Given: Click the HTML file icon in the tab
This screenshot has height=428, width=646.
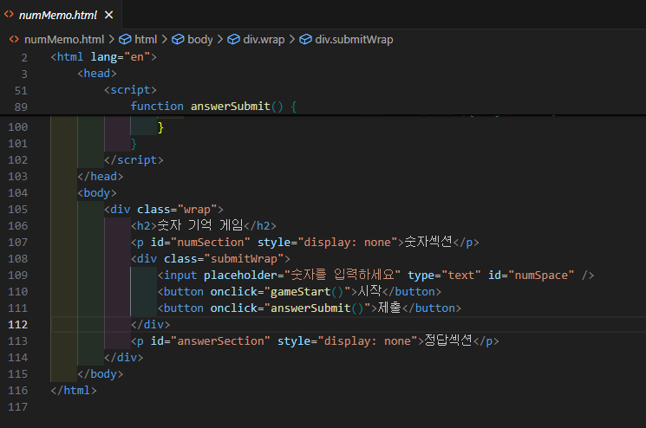Looking at the screenshot, I should click(9, 15).
